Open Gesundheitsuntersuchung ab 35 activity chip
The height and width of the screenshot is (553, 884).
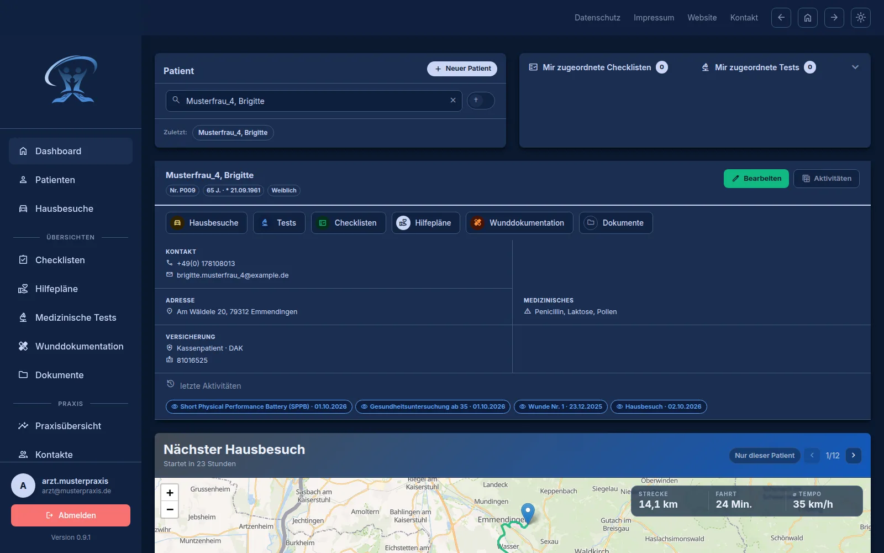(x=433, y=406)
